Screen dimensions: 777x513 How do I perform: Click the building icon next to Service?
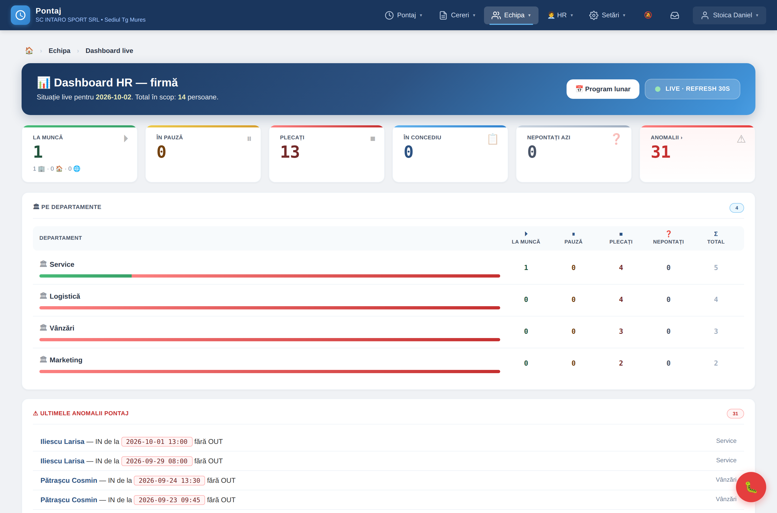[x=43, y=264]
